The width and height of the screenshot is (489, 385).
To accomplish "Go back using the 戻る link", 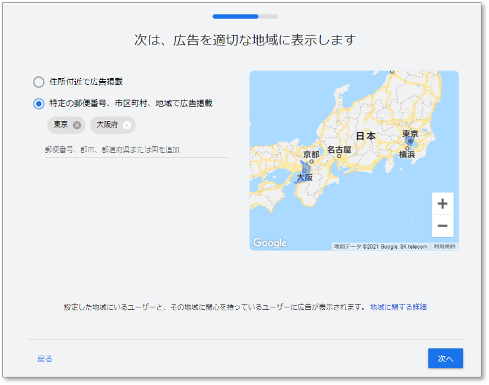I will [x=45, y=359].
